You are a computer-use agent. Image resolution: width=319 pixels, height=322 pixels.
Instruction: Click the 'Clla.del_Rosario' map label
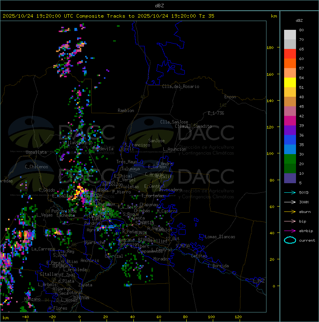point(181,86)
